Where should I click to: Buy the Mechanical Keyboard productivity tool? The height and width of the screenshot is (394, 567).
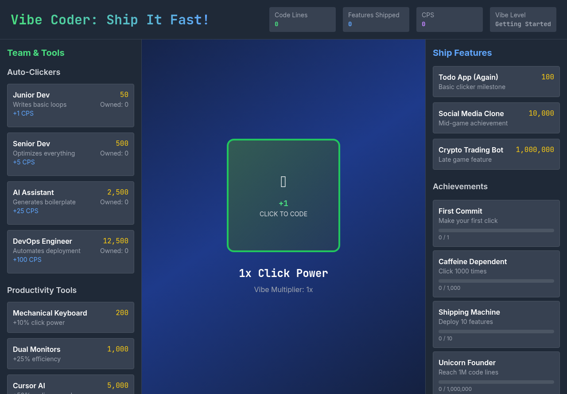pos(70,317)
